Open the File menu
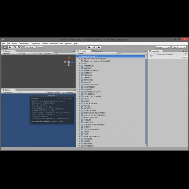This screenshot has height=189, width=189. point(3,43)
